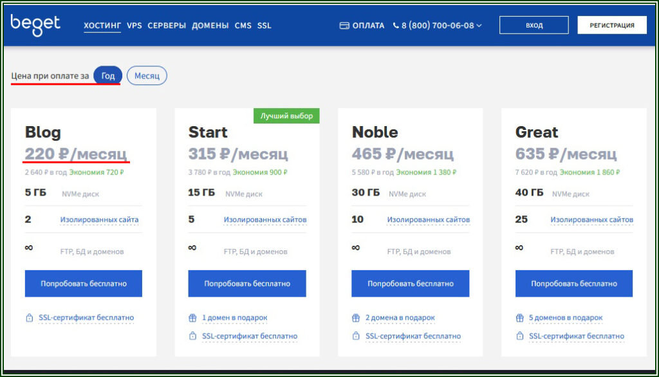Open Great plan Изолированных сайтов link

click(x=592, y=219)
